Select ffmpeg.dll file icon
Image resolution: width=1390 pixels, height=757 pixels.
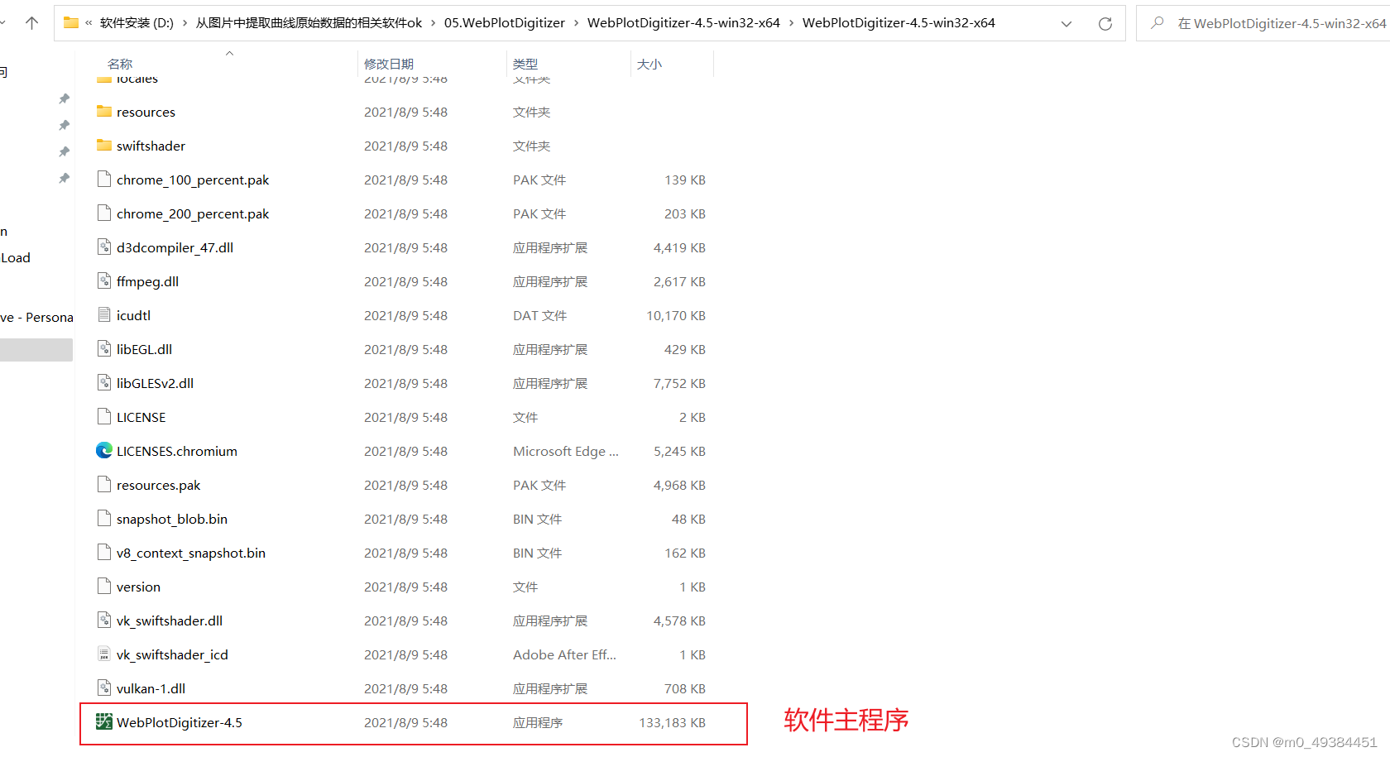[x=104, y=281]
